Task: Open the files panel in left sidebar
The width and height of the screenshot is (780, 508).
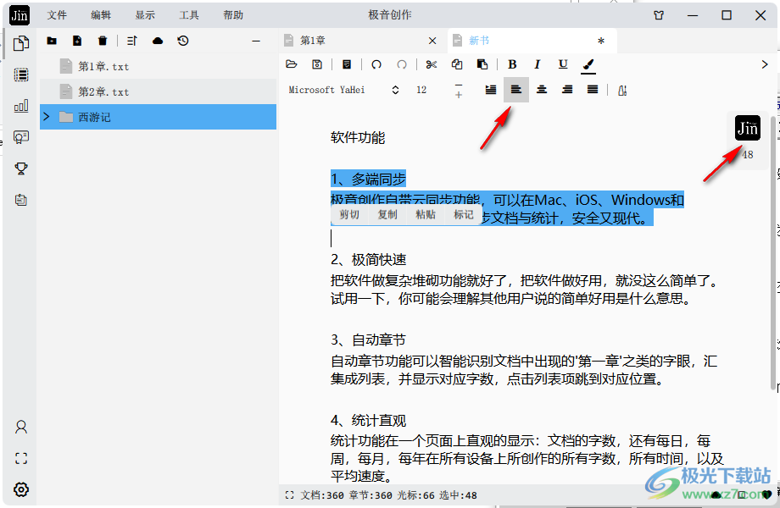Action: coord(21,43)
